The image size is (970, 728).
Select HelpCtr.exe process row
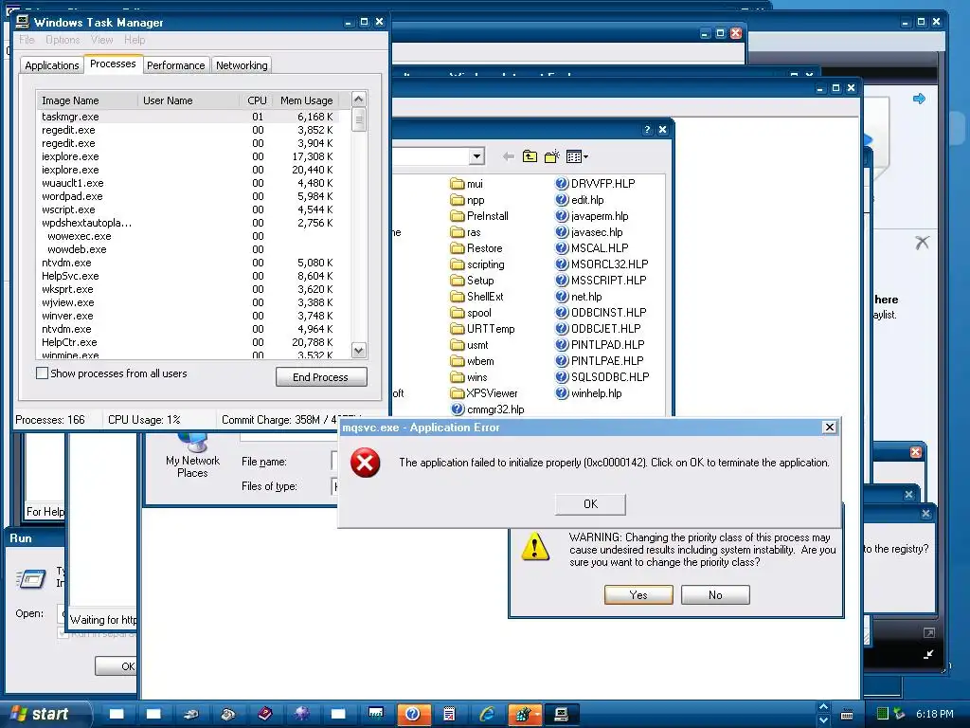[x=189, y=341]
